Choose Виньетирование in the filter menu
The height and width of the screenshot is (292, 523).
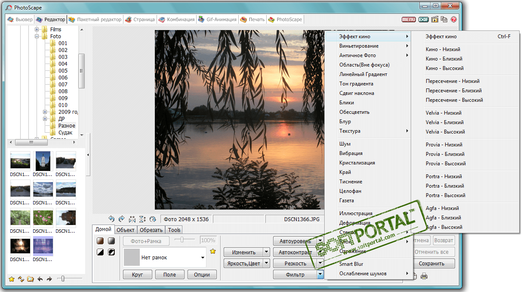[369, 46]
